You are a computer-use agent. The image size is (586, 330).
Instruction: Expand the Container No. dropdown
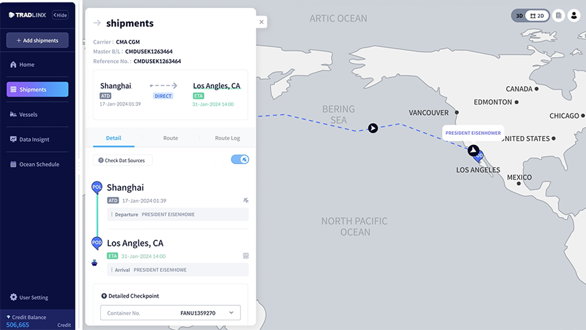pyautogui.click(x=231, y=313)
